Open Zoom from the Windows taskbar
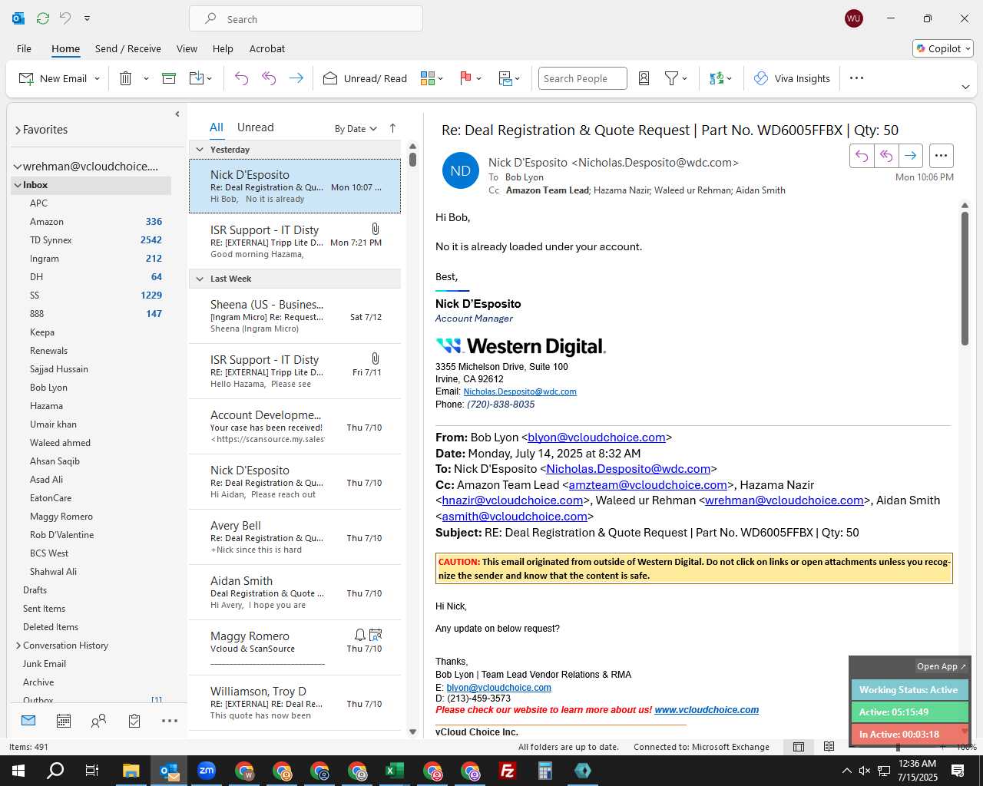The image size is (983, 786). click(x=207, y=771)
